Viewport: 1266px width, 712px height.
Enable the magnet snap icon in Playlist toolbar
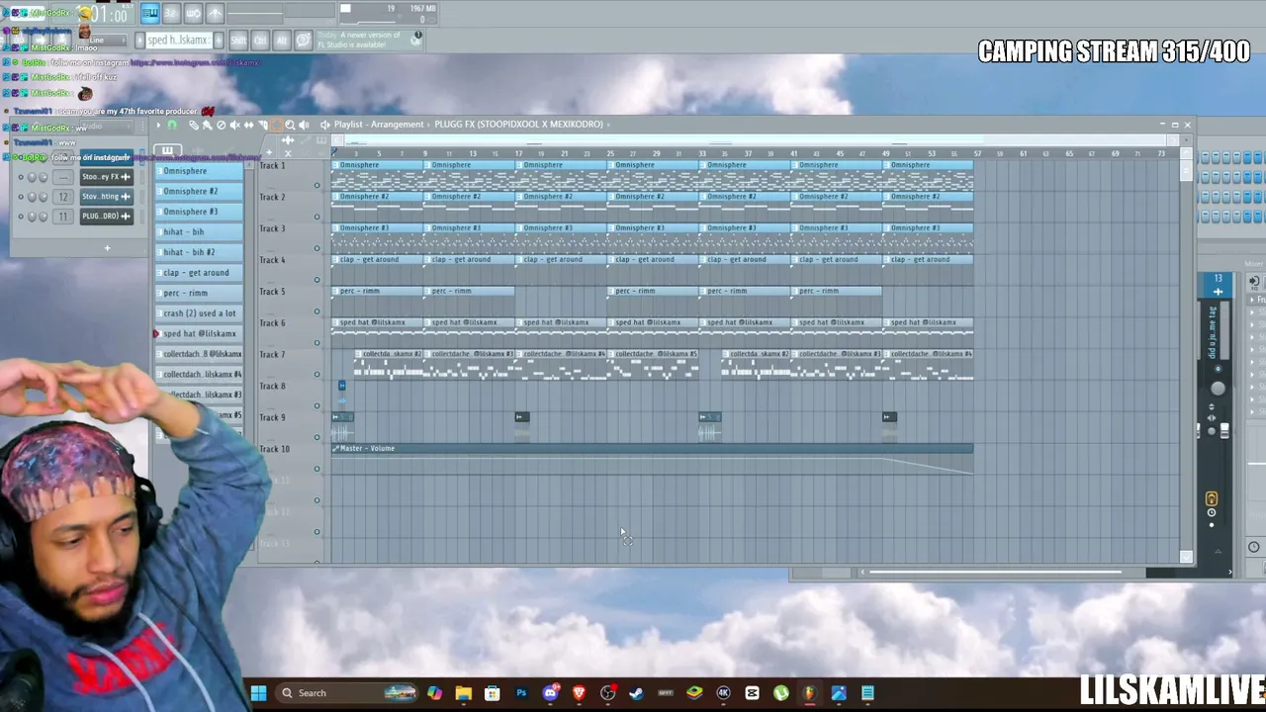(x=172, y=125)
